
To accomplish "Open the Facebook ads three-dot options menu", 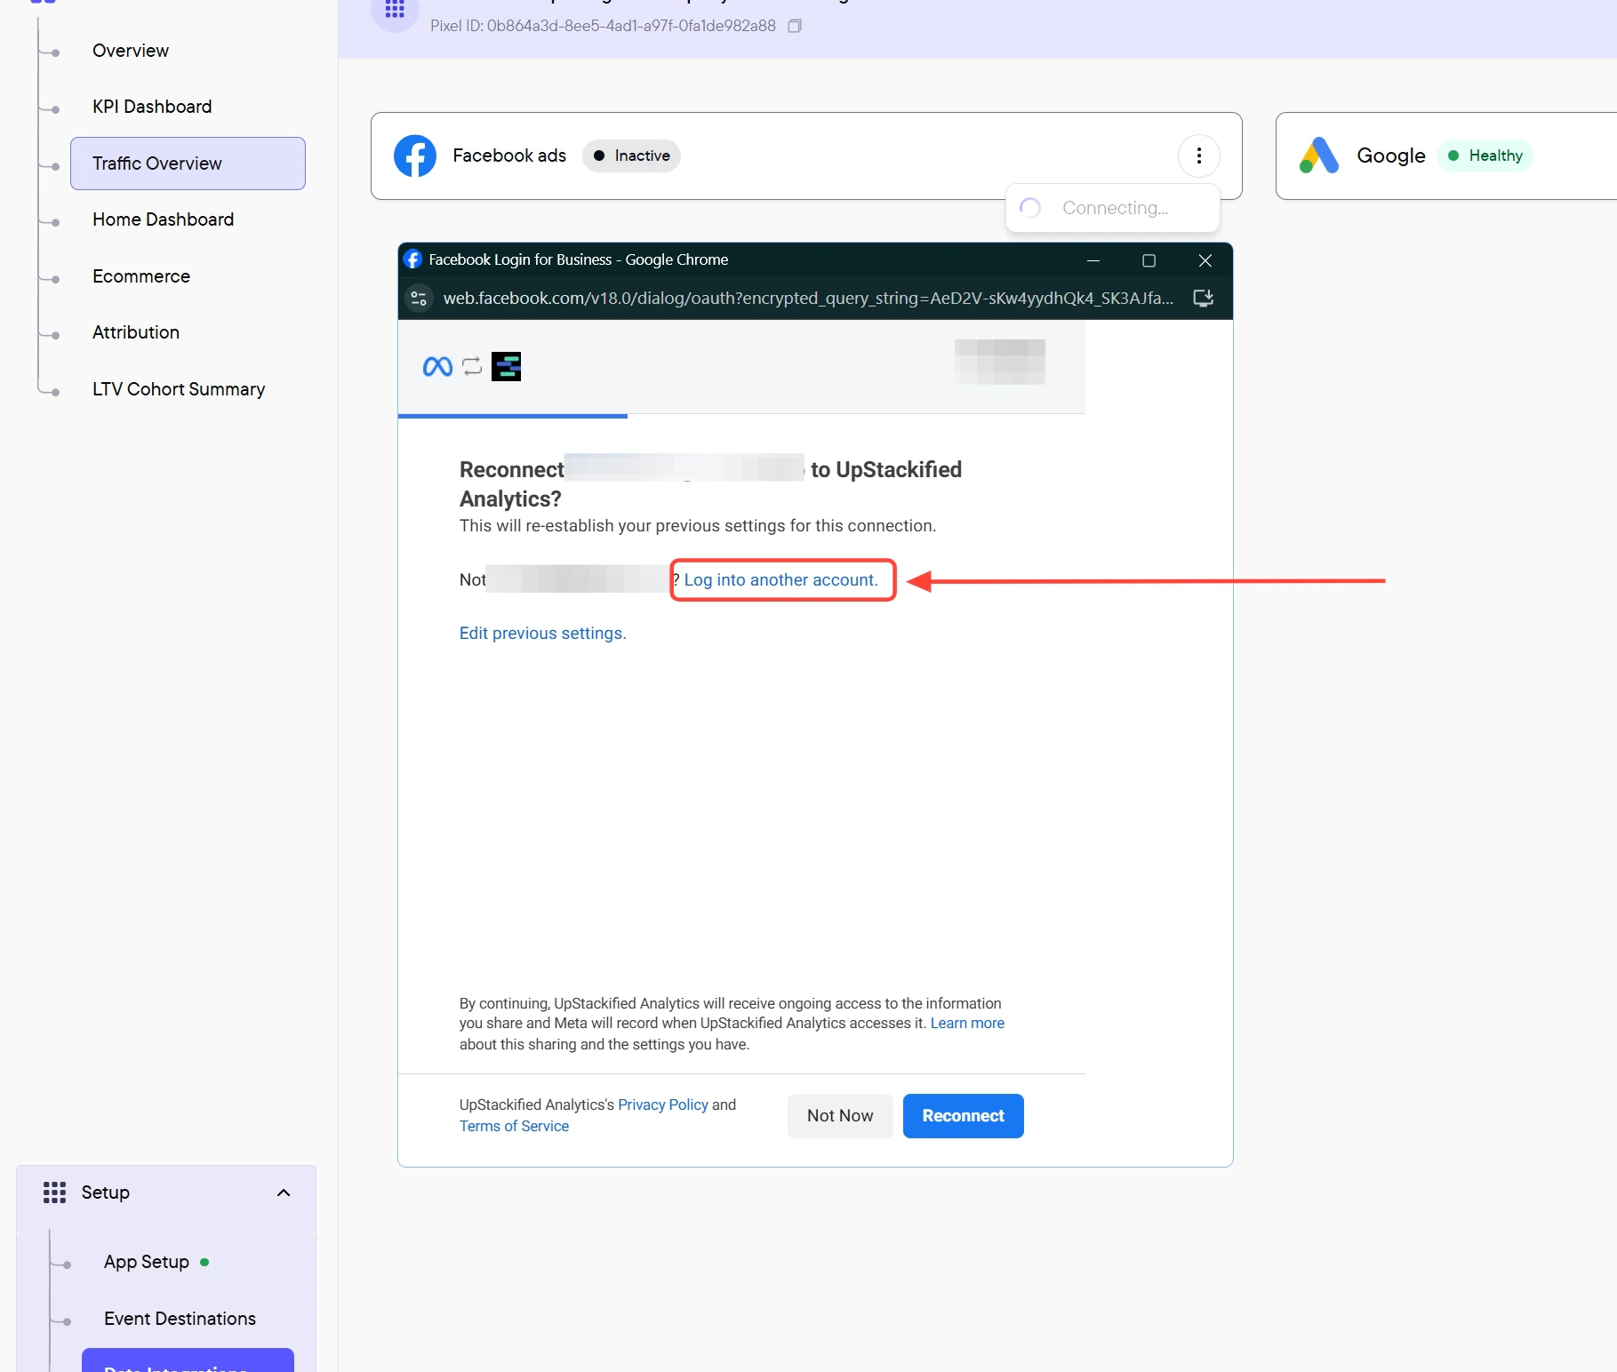I will click(1198, 156).
